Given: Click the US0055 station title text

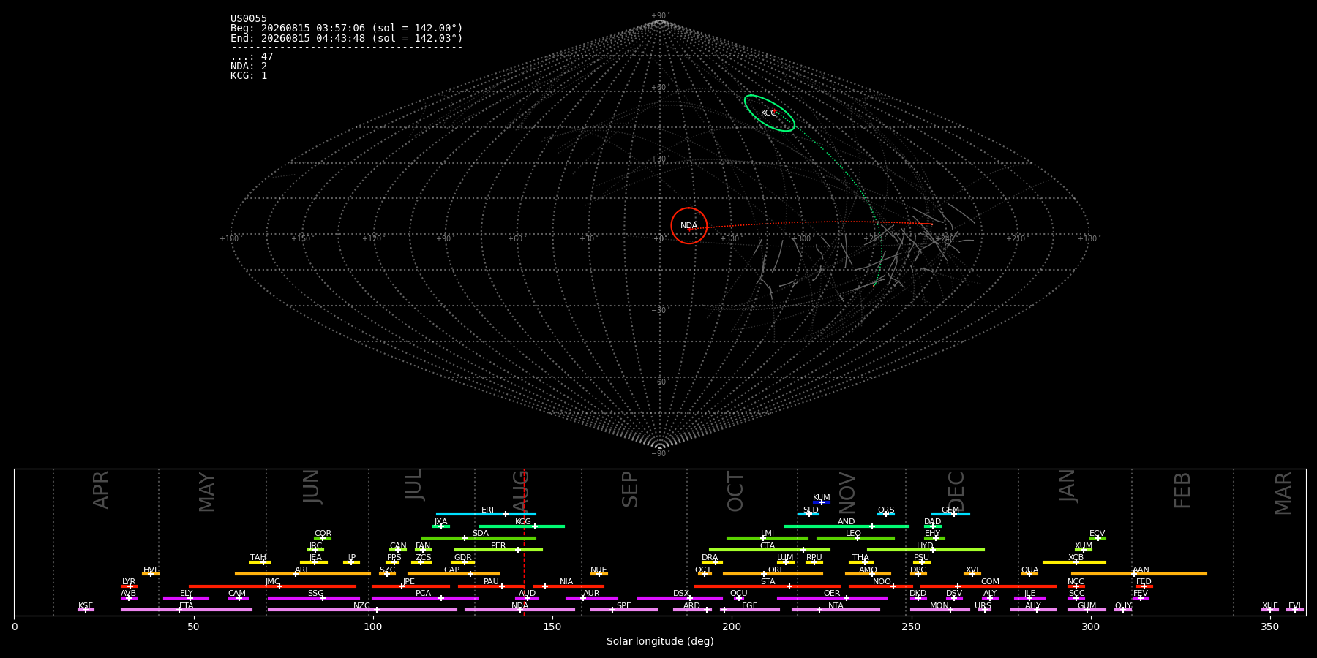Looking at the screenshot, I should pyautogui.click(x=249, y=19).
